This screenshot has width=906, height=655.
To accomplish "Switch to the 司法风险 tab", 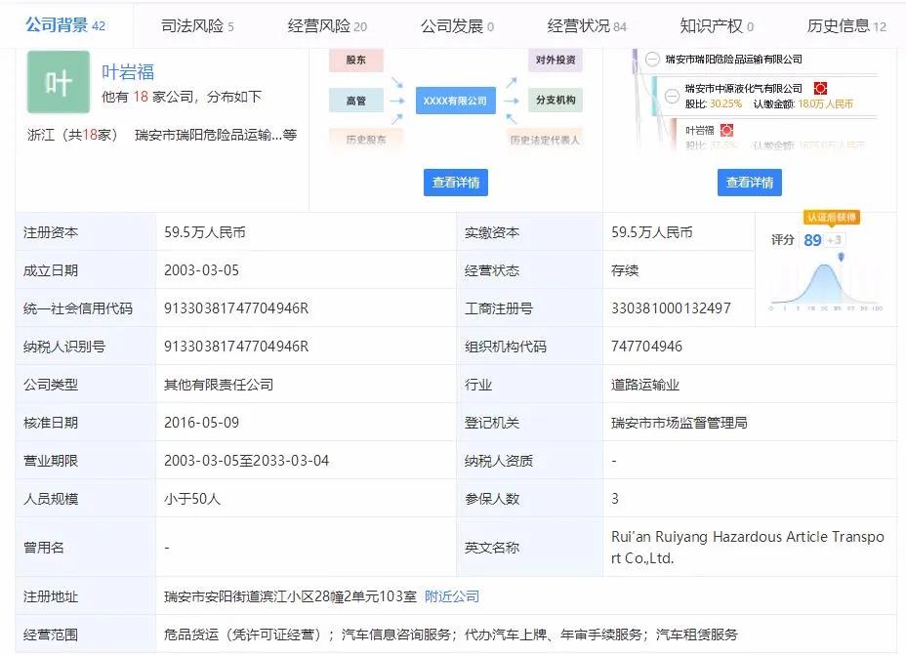I will (196, 26).
